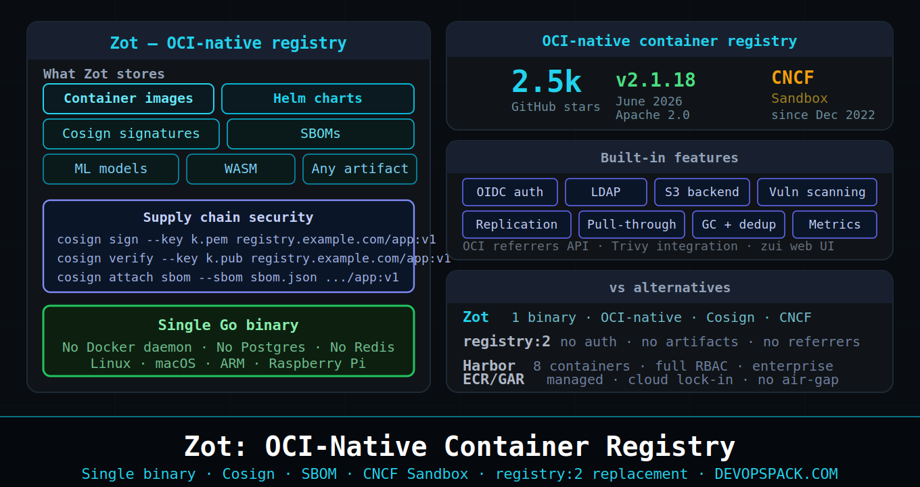Click No Docker daemon text line
The width and height of the screenshot is (920, 487).
tap(229, 348)
